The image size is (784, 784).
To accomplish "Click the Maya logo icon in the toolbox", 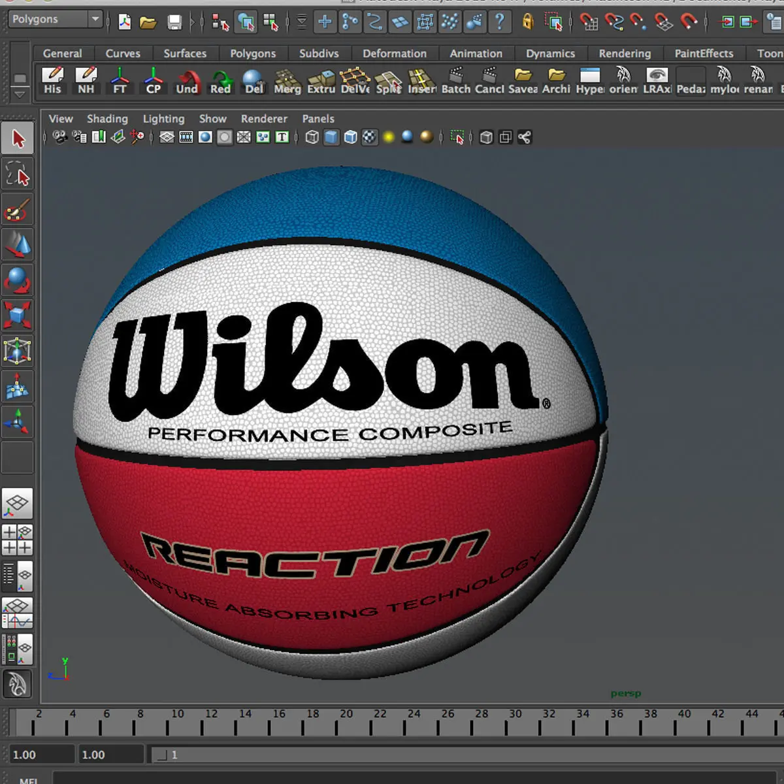I will pos(18,685).
